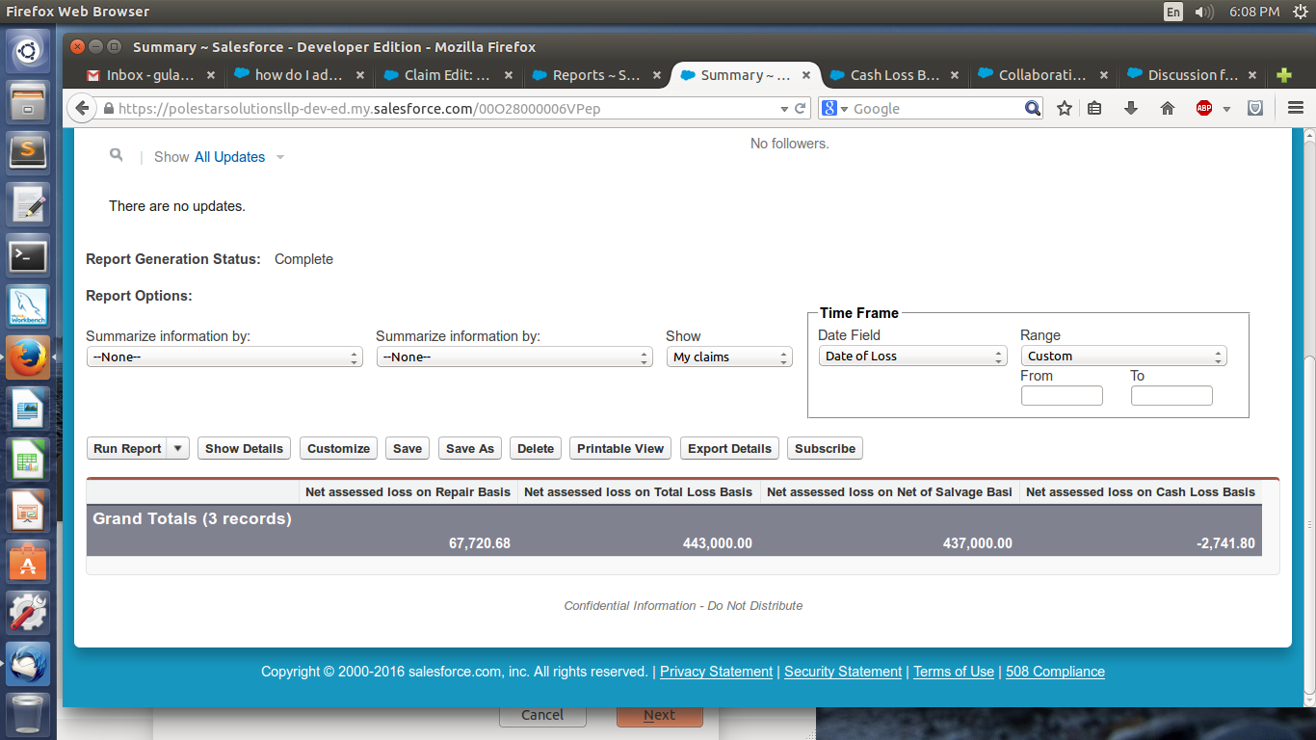Expand Run Report arrow menu
1316x740 pixels.
[x=178, y=449]
